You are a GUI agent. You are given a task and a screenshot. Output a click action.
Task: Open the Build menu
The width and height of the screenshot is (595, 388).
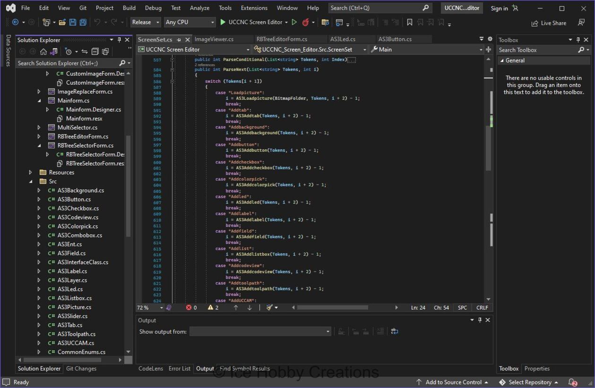[x=129, y=8]
